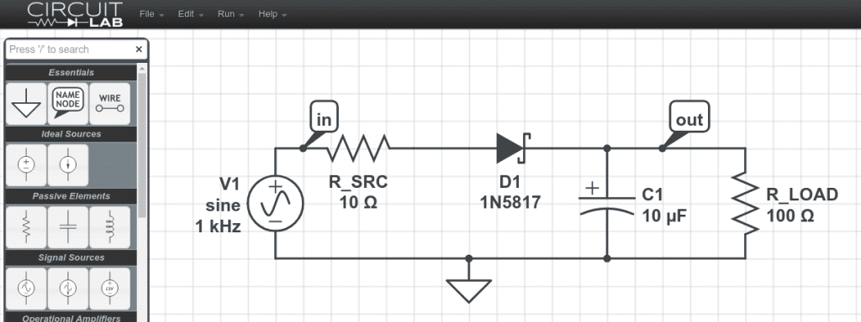Clear the component search box
Image resolution: width=861 pixels, height=322 pixels.
139,49
